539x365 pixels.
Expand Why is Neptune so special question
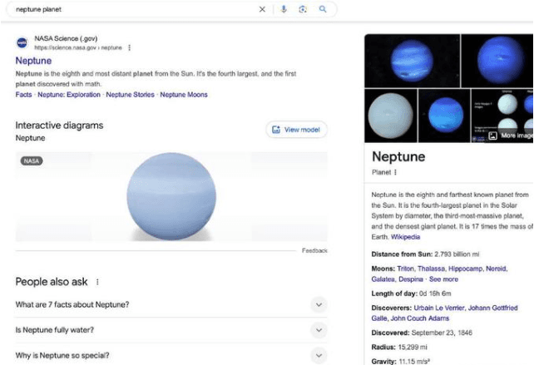coord(171,355)
